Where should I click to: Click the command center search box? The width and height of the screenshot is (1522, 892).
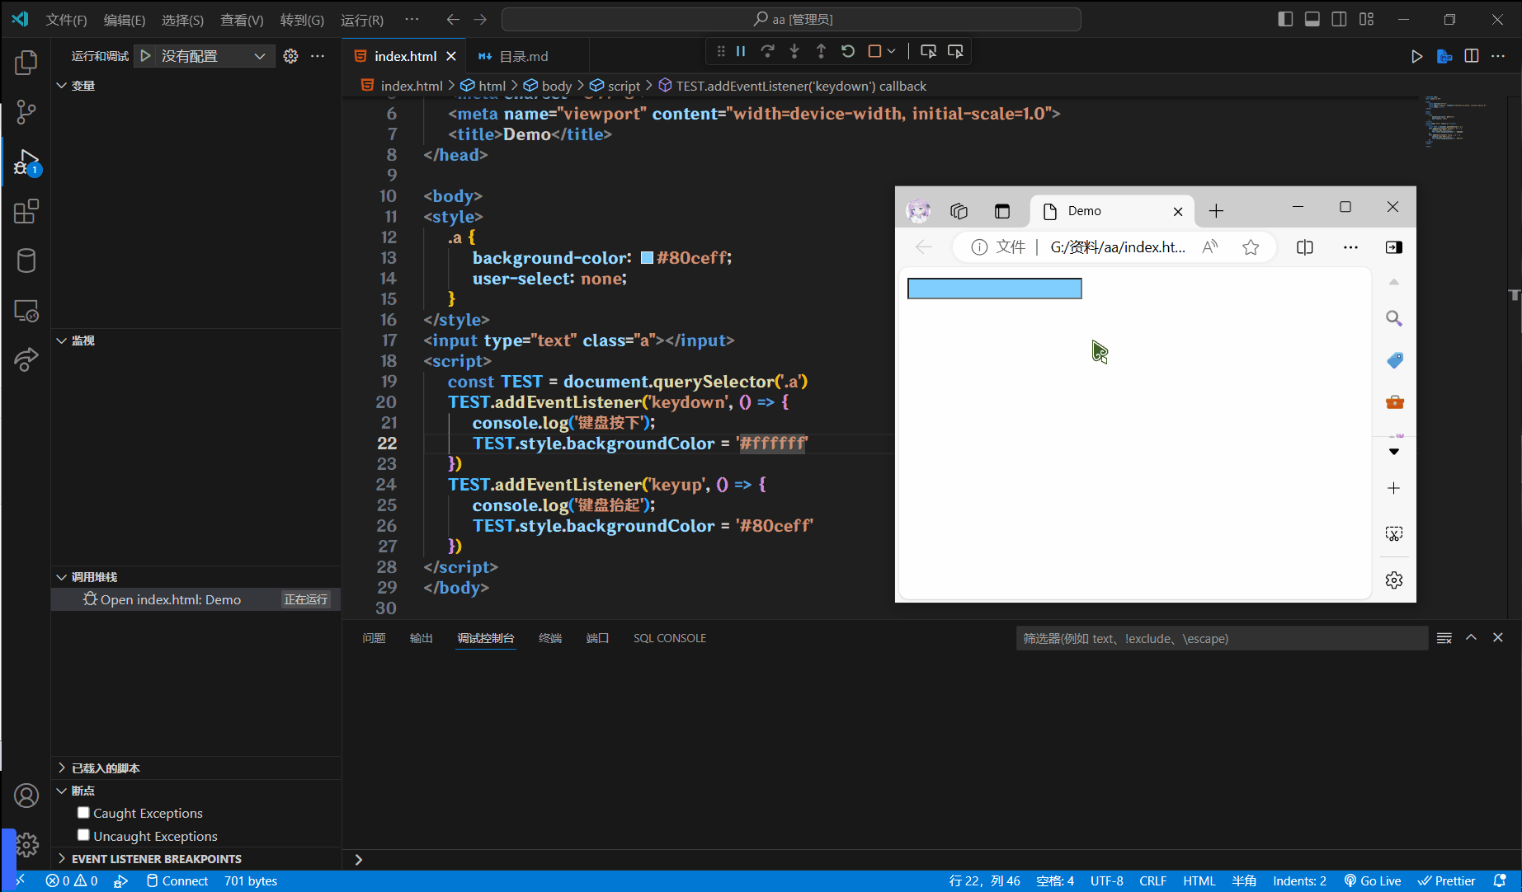coord(791,19)
